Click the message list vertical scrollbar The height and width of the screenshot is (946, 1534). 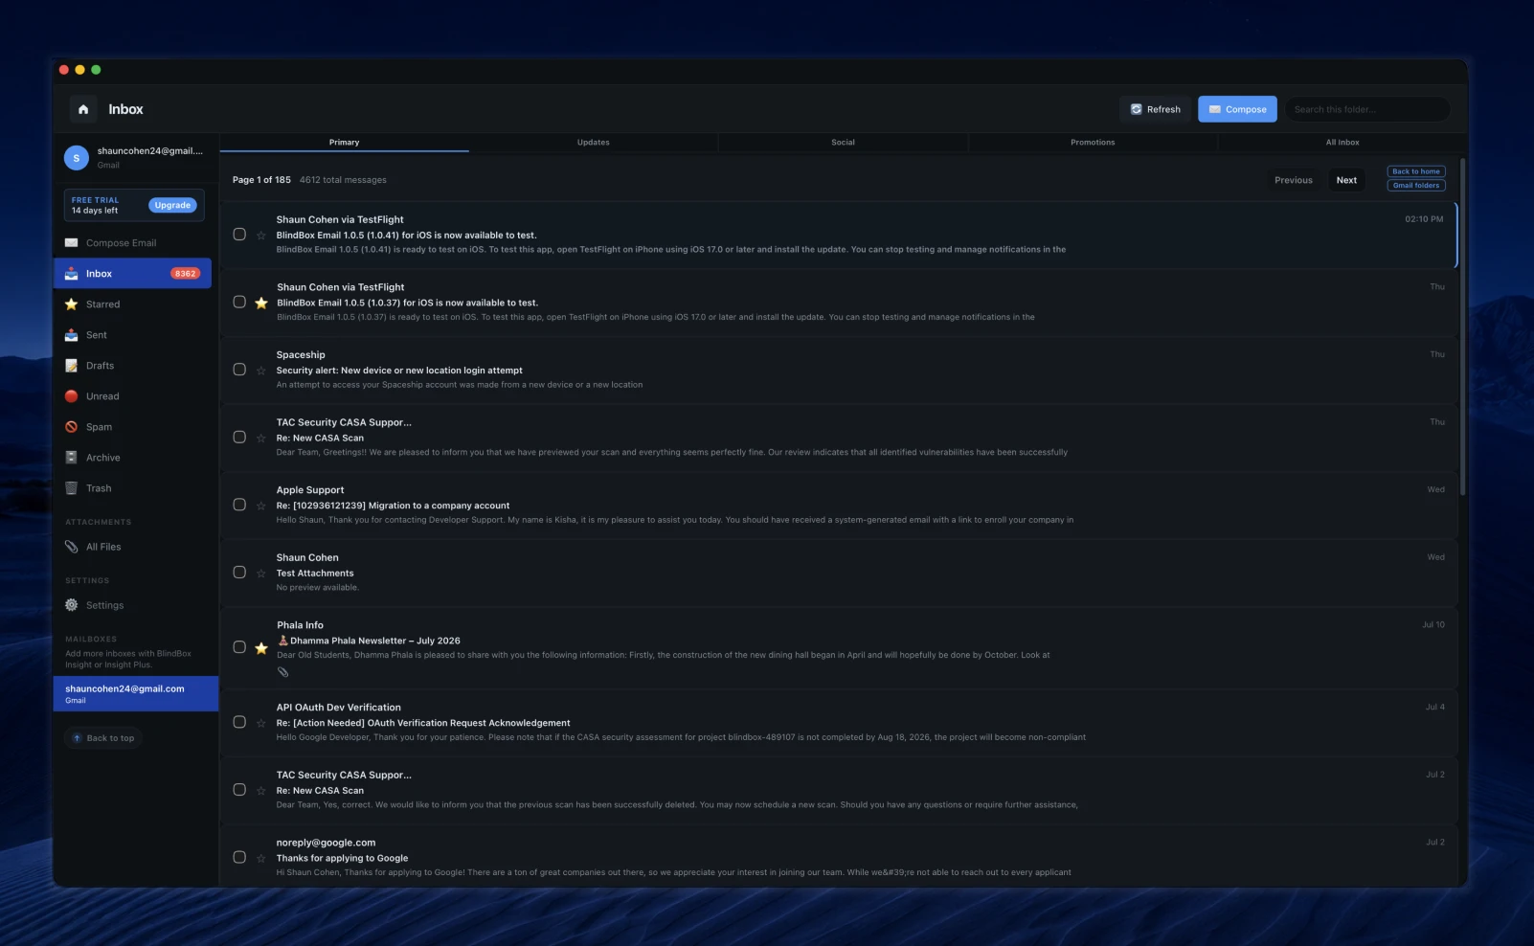tap(1463, 326)
